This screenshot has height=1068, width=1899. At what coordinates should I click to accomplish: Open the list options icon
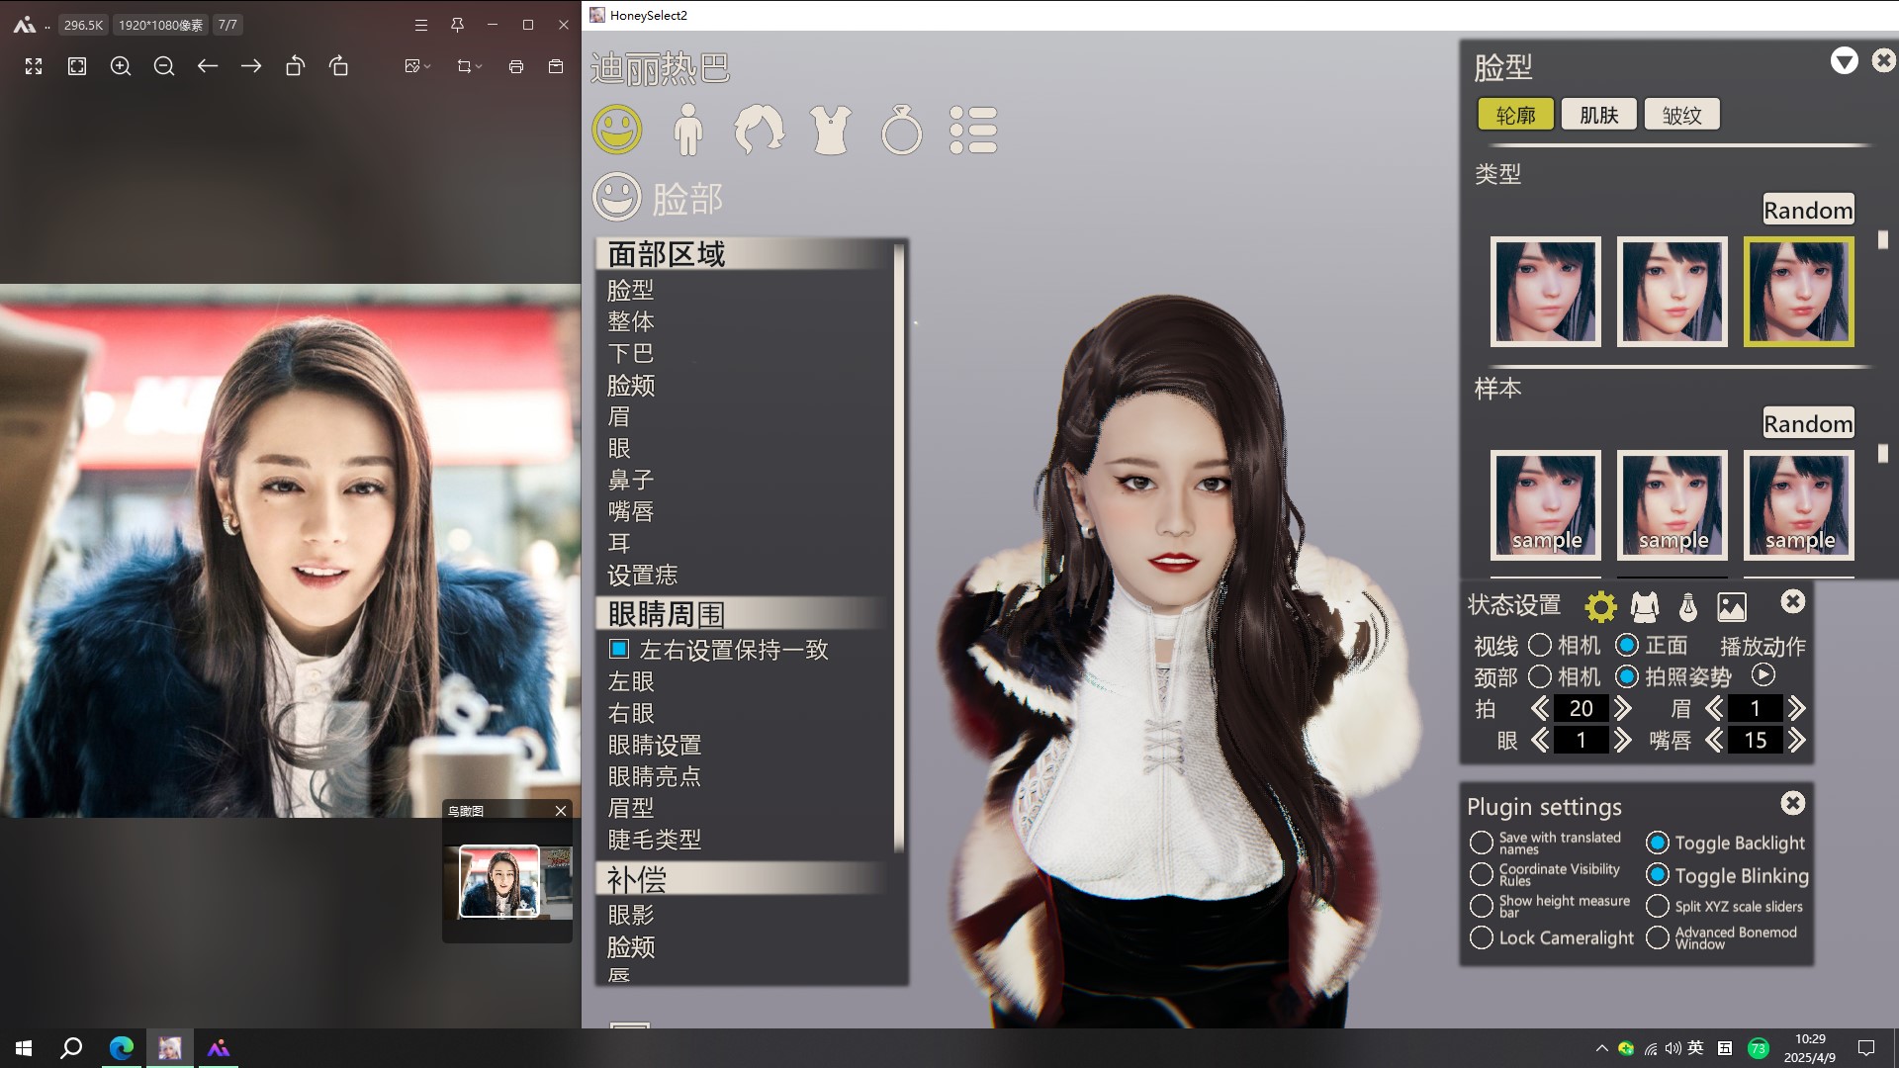[973, 130]
